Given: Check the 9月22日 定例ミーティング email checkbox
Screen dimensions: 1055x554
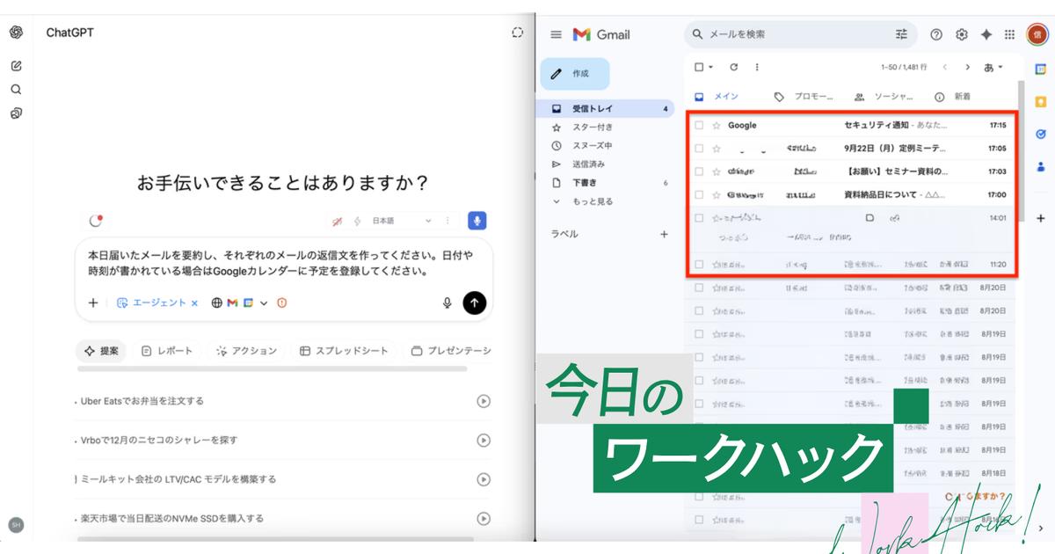Looking at the screenshot, I should tap(699, 149).
